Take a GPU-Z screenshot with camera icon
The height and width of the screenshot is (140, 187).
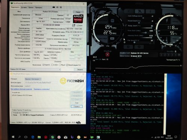pos(54,7)
